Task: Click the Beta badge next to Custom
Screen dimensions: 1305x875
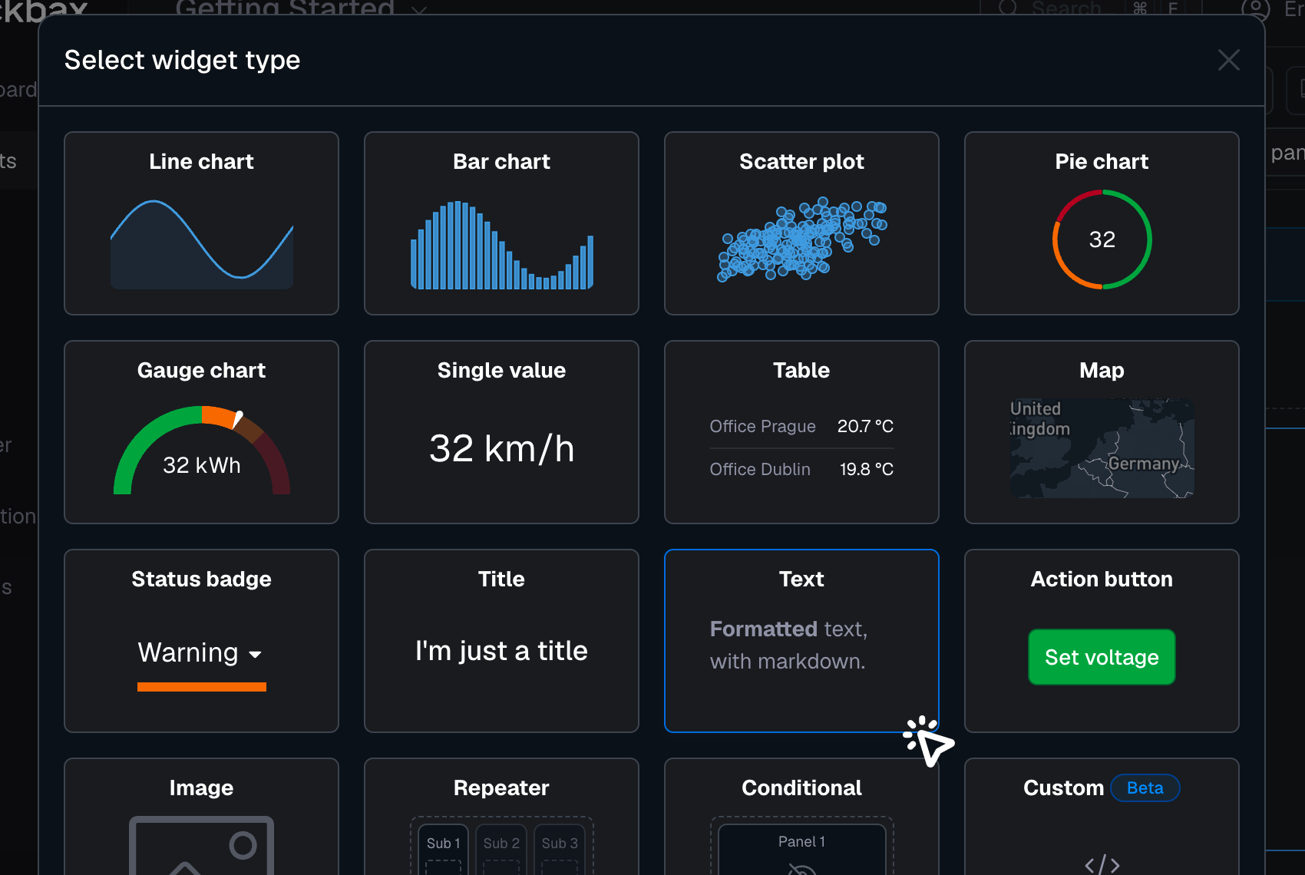Action: tap(1145, 788)
